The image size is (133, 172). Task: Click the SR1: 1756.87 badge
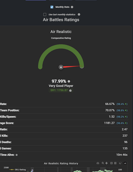(x=61, y=90)
